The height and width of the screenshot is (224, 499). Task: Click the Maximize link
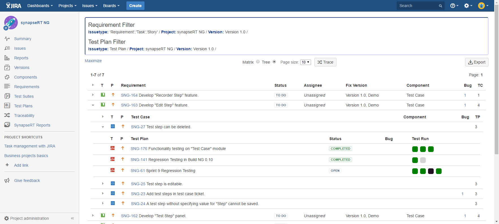click(93, 61)
